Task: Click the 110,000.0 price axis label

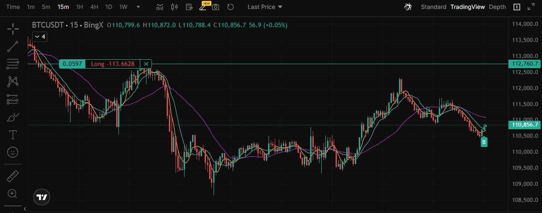Action: (x=525, y=152)
